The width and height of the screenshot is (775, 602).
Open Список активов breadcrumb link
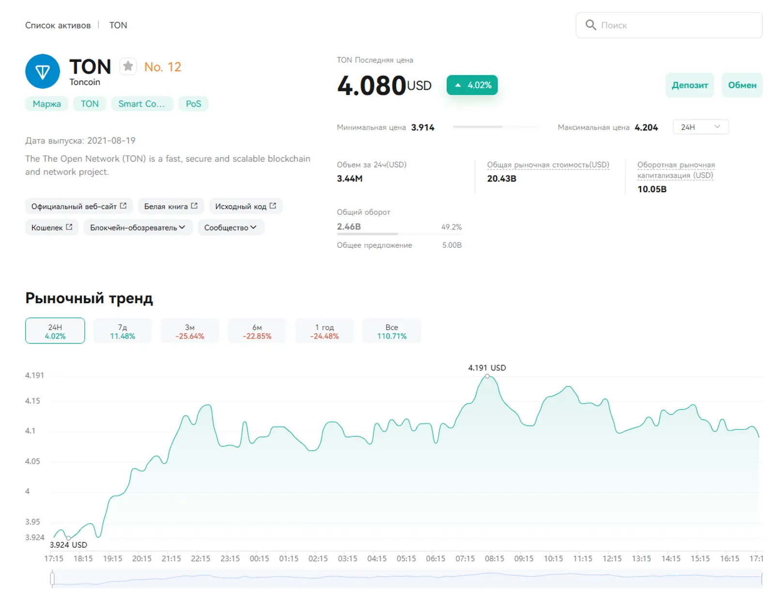58,25
